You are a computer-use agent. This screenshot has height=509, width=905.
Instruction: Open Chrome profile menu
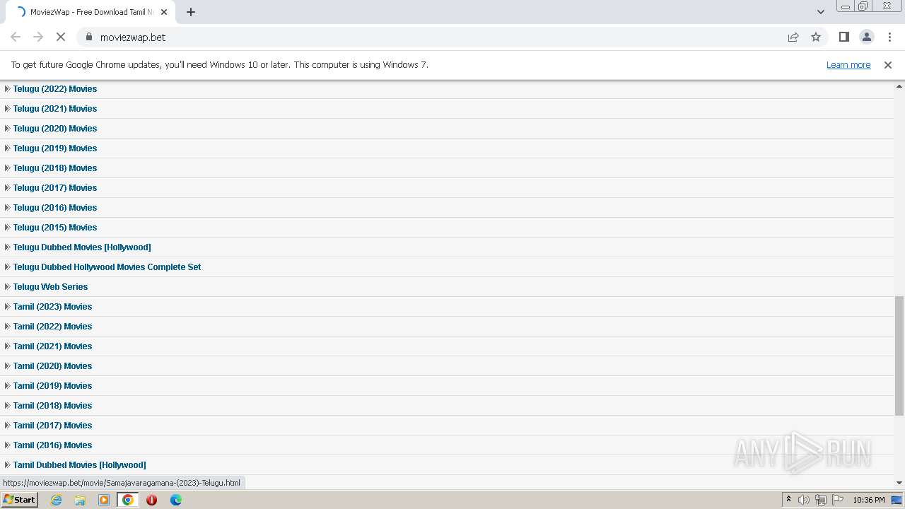coord(866,37)
